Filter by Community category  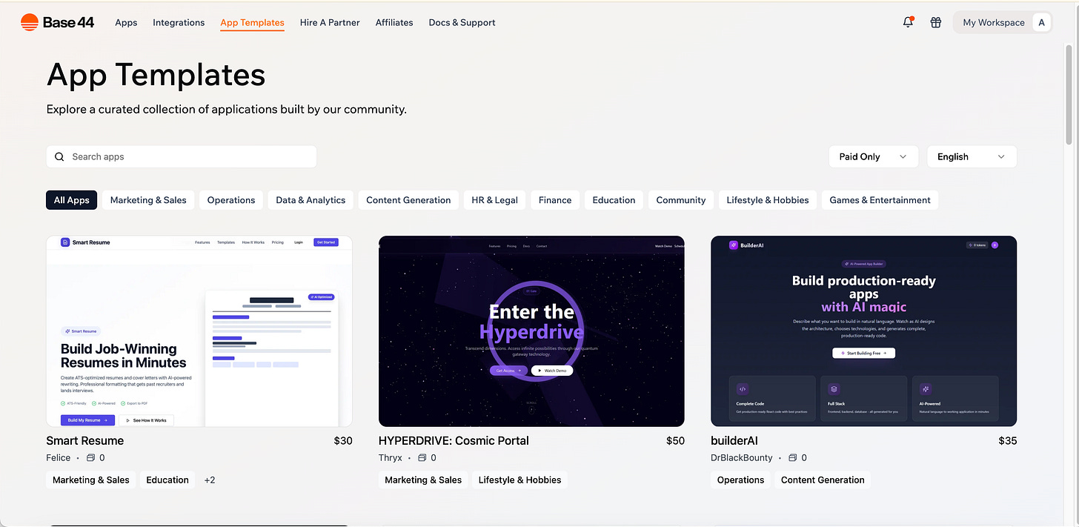(681, 200)
